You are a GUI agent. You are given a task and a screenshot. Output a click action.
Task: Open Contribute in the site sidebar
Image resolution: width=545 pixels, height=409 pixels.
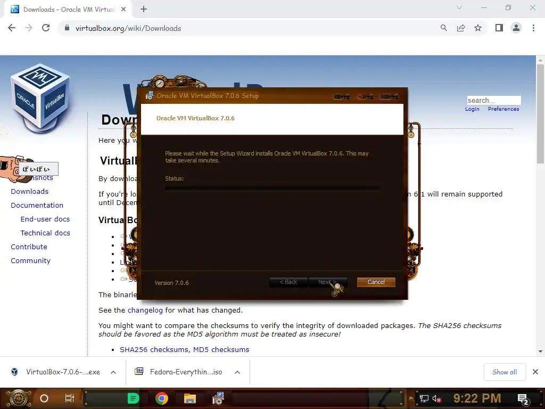pyautogui.click(x=29, y=247)
